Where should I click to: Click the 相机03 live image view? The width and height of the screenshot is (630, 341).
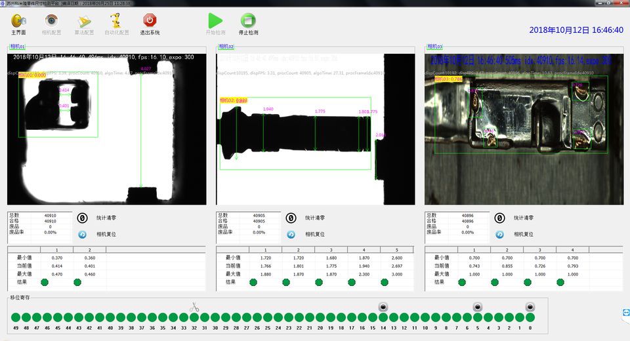tap(524, 129)
